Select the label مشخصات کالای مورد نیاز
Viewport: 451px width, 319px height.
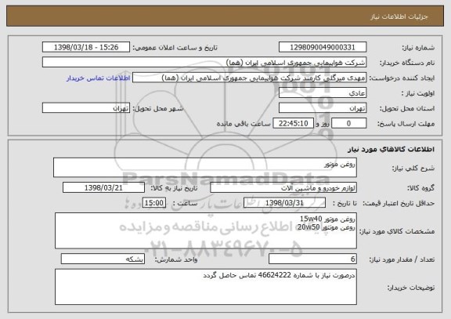[397, 231]
